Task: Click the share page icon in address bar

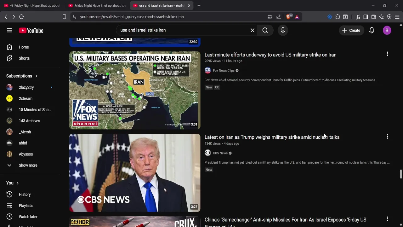Action: click(x=279, y=17)
